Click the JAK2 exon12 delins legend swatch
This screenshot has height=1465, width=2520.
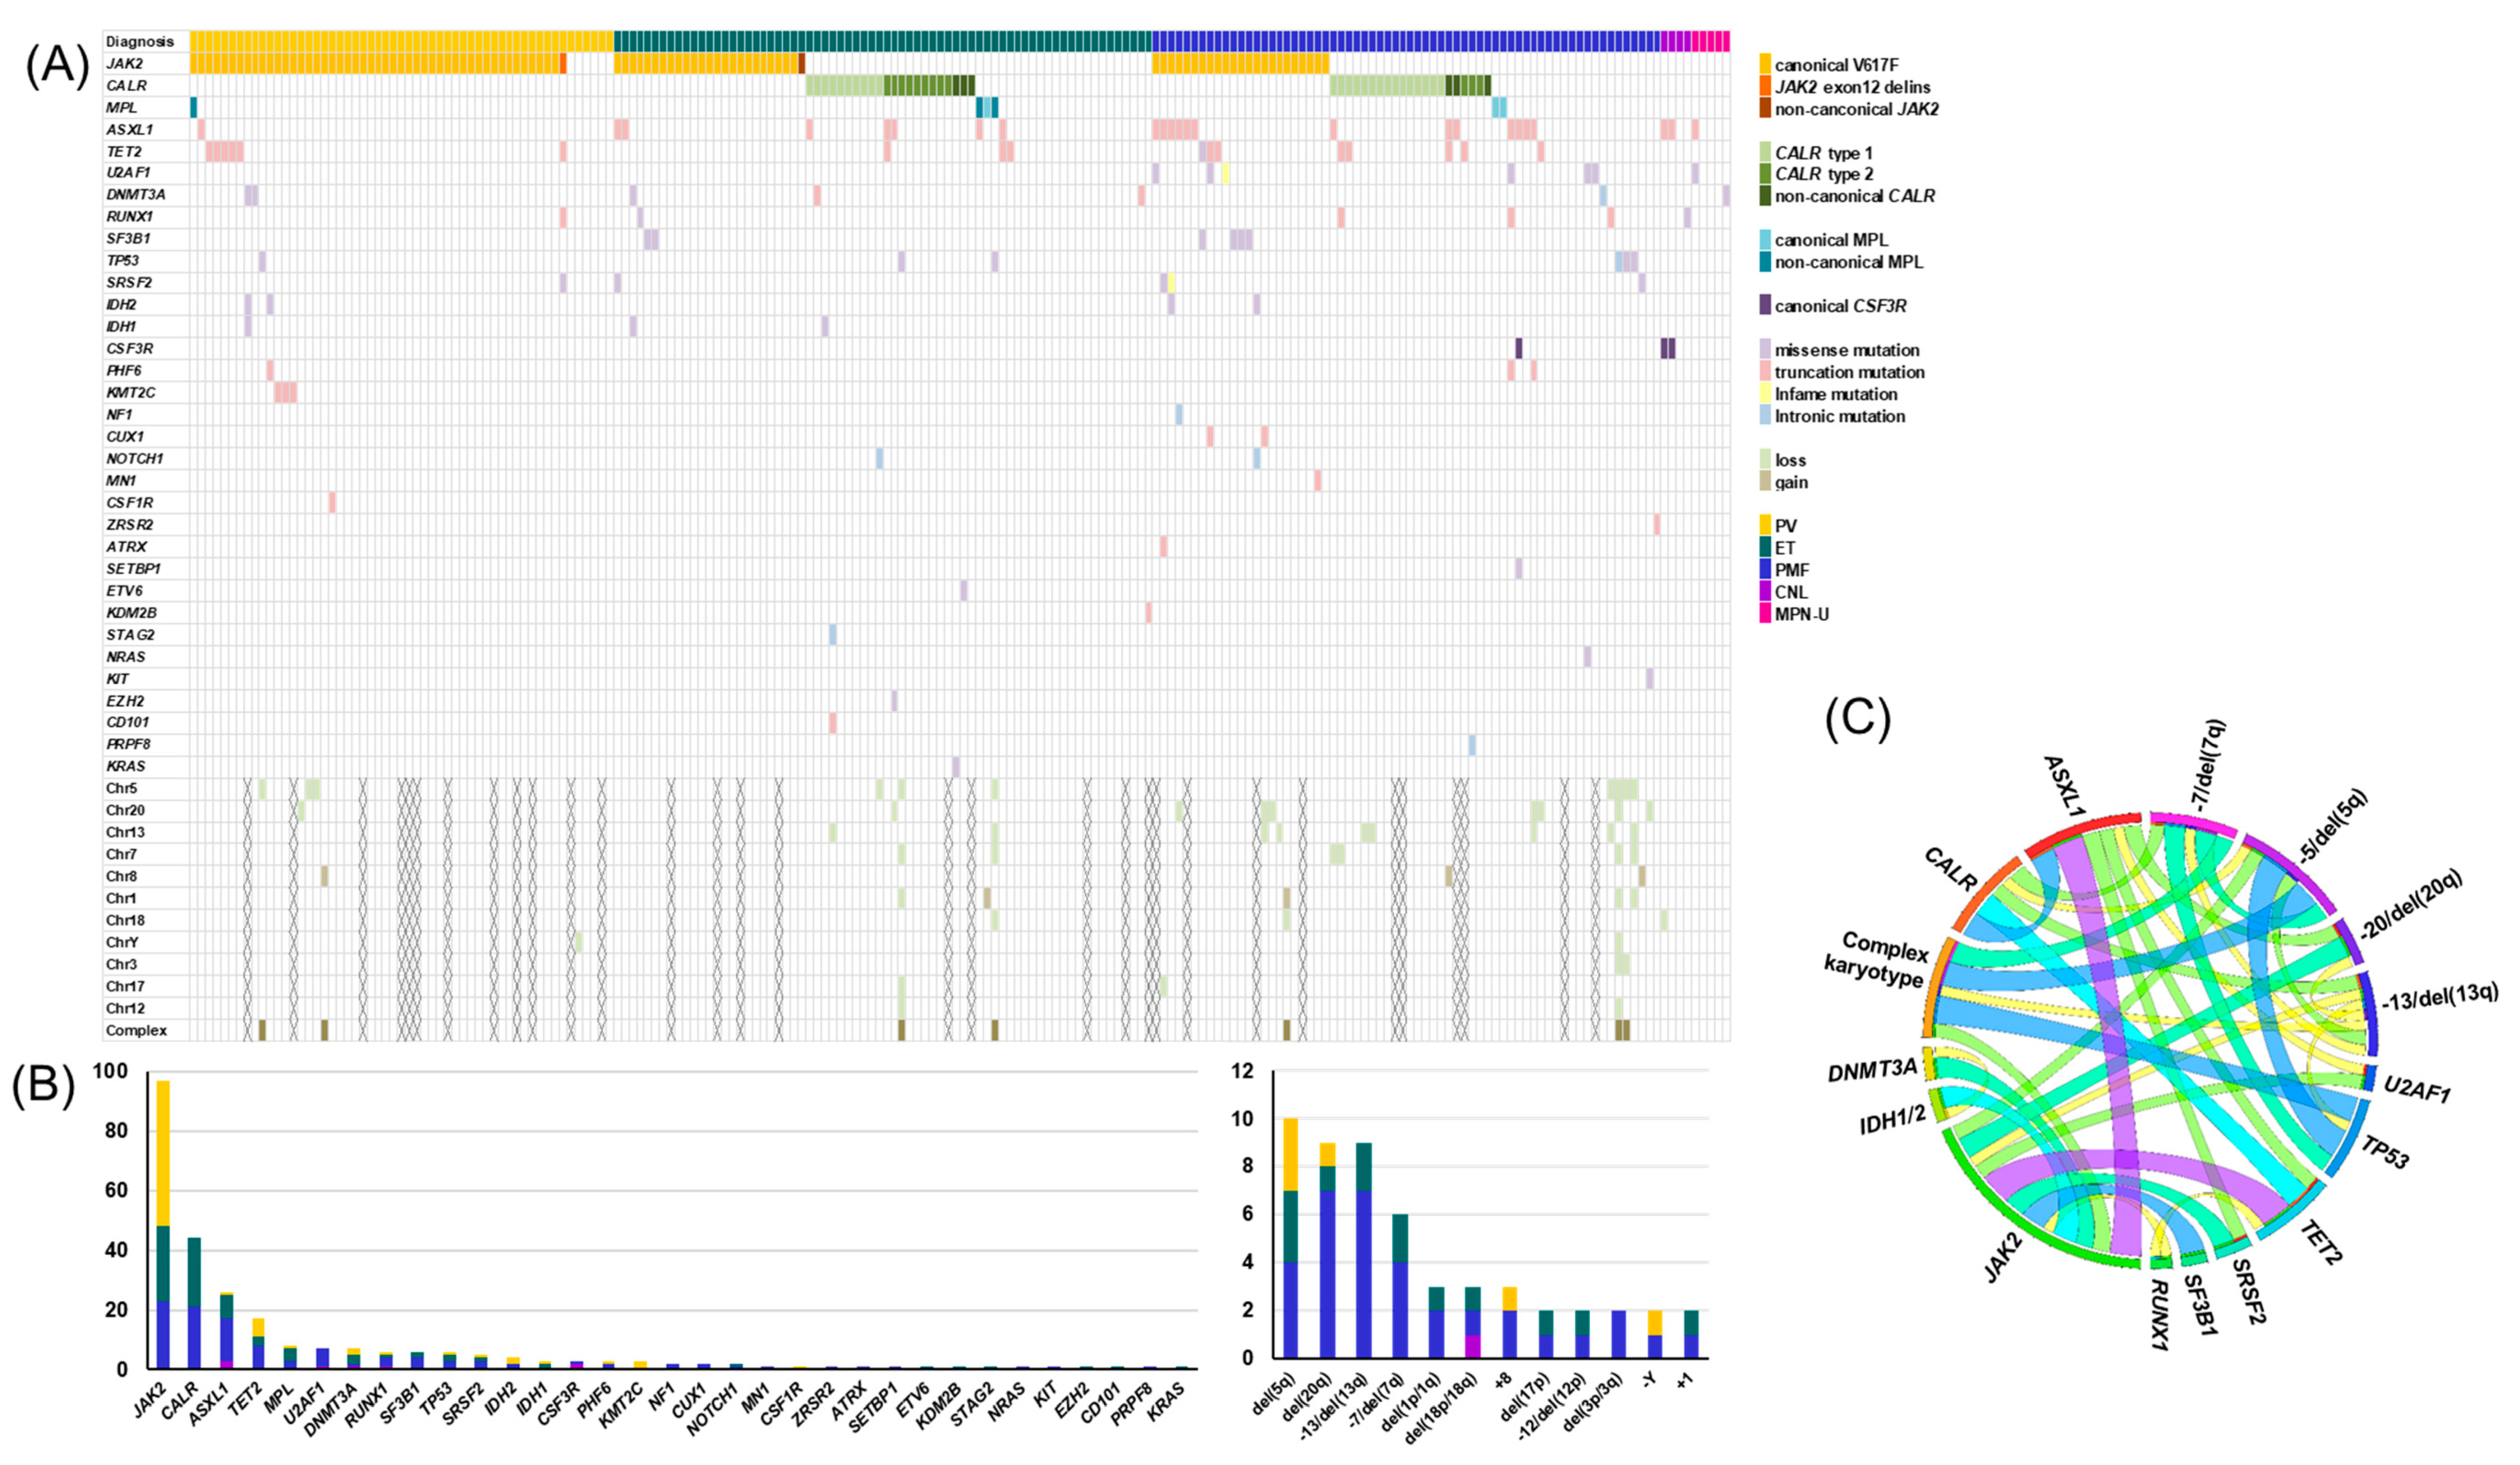(1765, 86)
